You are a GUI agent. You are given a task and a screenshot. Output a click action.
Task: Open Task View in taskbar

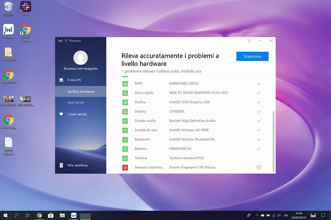click(28, 215)
